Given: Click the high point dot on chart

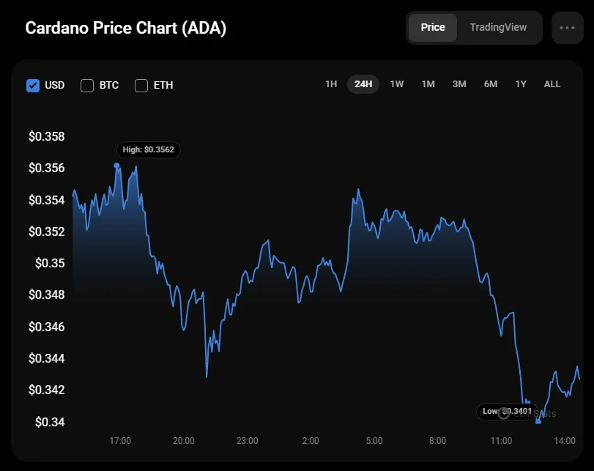Looking at the screenshot, I should point(117,166).
